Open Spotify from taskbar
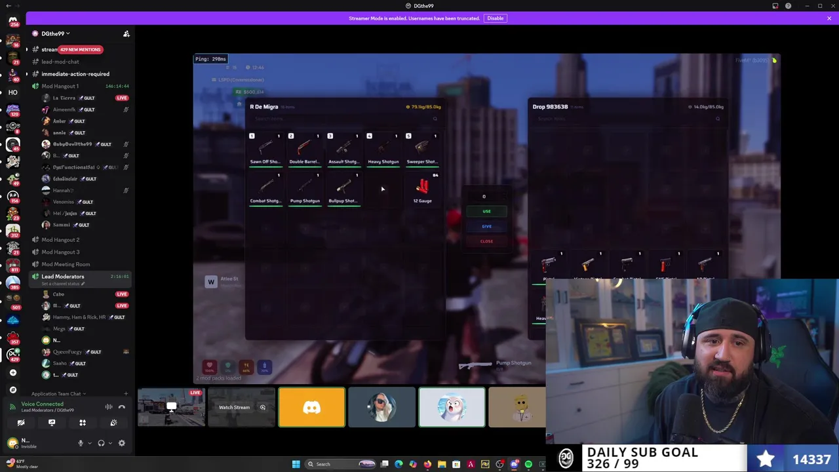 click(x=528, y=464)
